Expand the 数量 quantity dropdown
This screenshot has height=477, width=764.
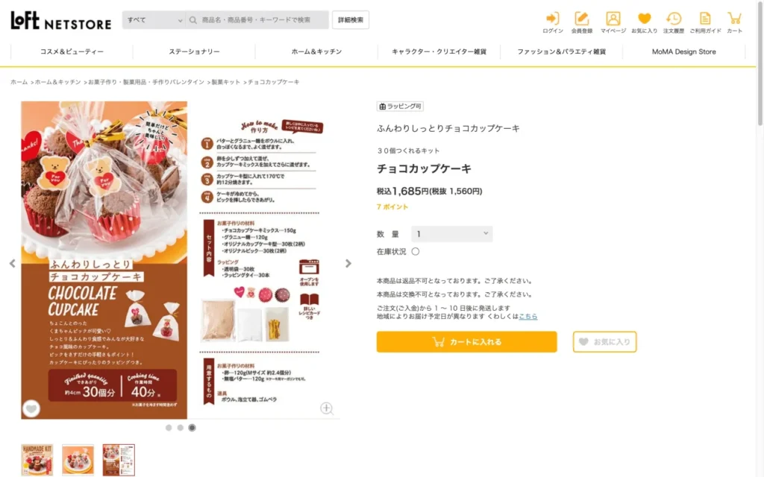click(x=451, y=234)
